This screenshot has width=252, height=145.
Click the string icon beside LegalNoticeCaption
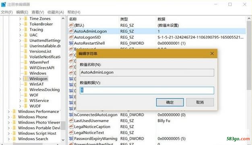(x=71, y=126)
